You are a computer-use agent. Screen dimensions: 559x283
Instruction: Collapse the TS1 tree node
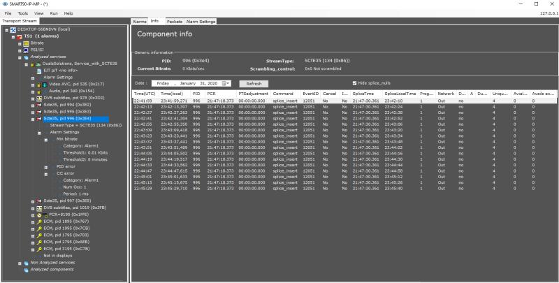pyautogui.click(x=13, y=37)
